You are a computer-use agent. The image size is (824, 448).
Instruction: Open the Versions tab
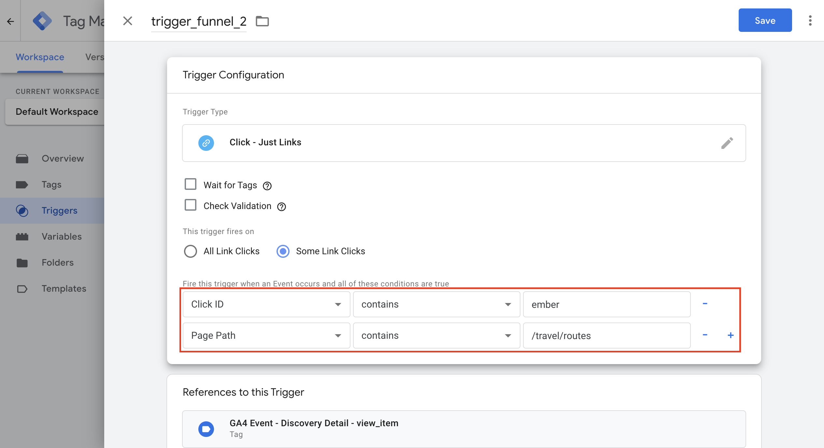tap(94, 57)
